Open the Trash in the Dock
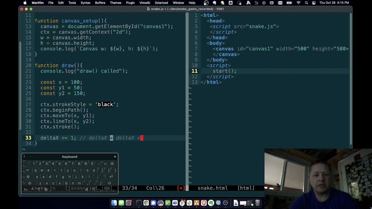 257,203
